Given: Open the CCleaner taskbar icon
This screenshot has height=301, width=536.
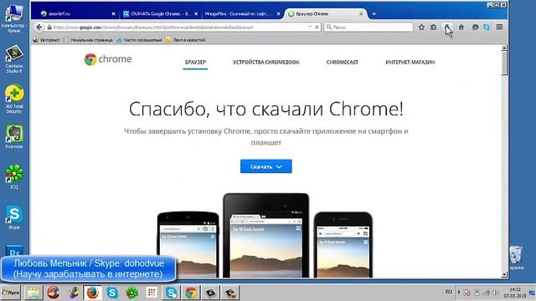Looking at the screenshot, I should click(54, 293).
